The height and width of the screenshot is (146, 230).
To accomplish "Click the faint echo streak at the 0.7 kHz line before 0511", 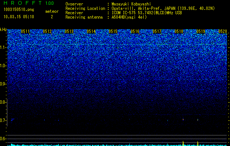I will coord(12,120).
